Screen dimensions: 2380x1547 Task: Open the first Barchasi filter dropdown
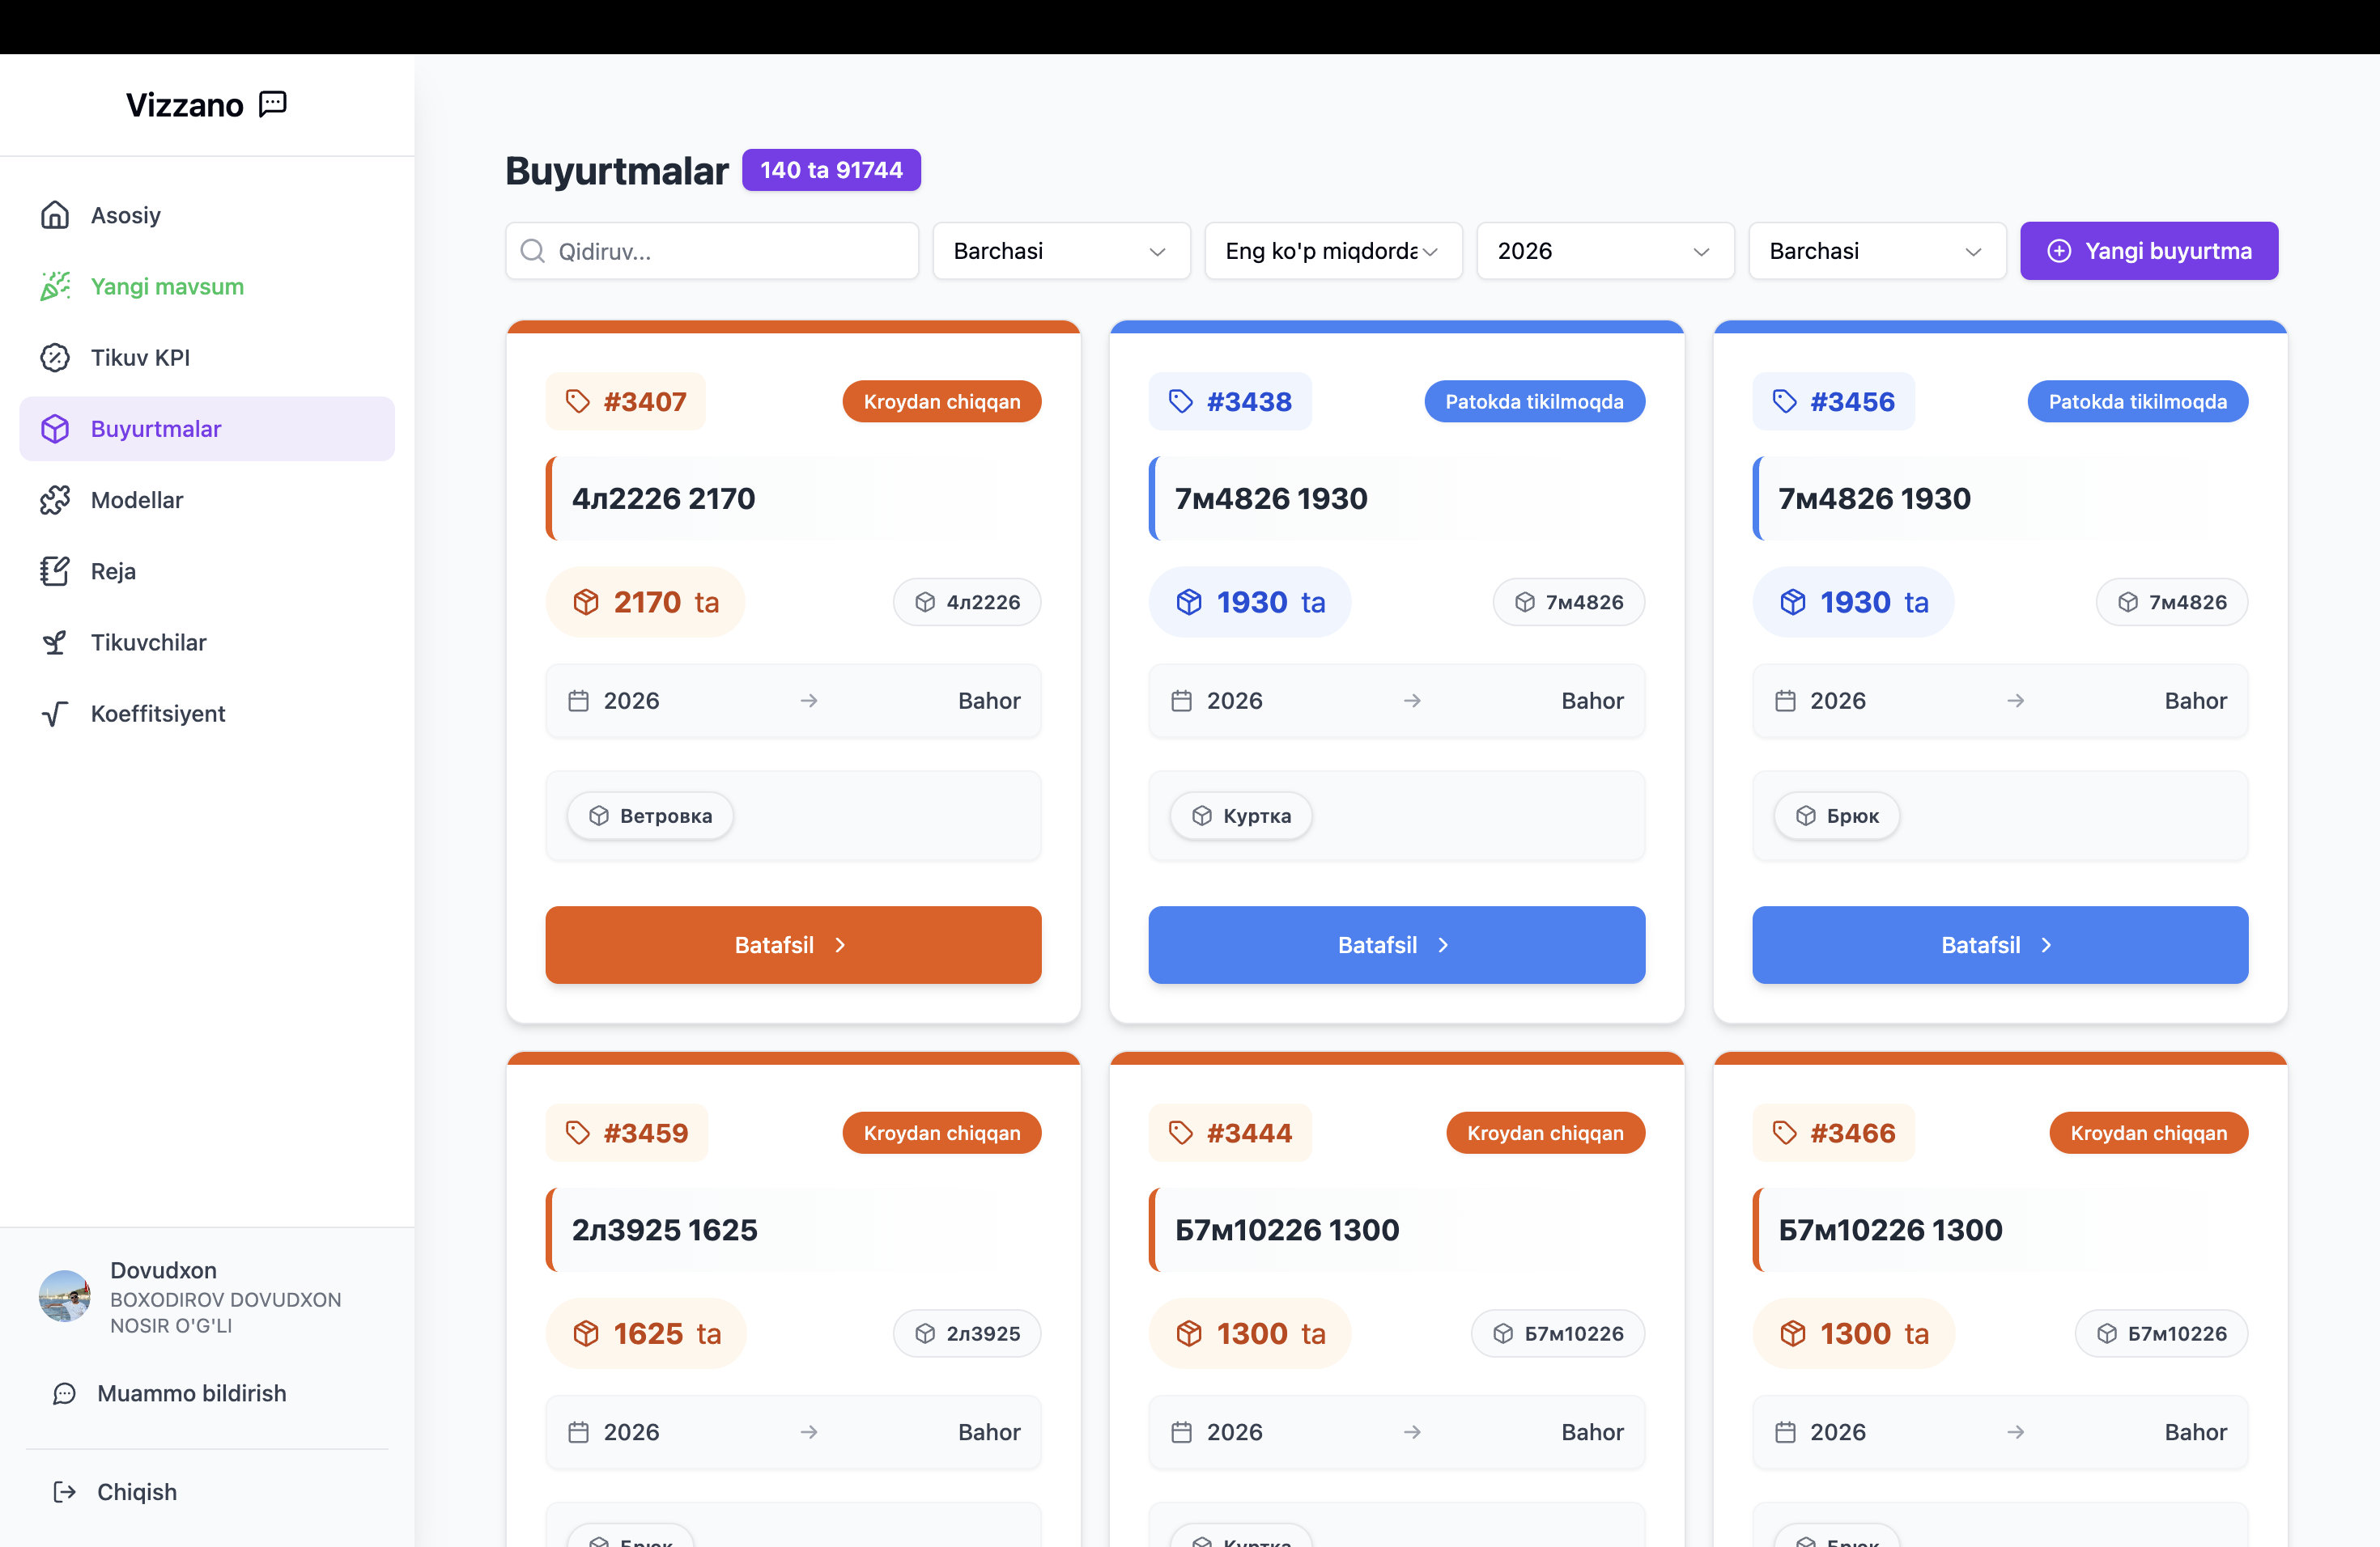point(1060,251)
